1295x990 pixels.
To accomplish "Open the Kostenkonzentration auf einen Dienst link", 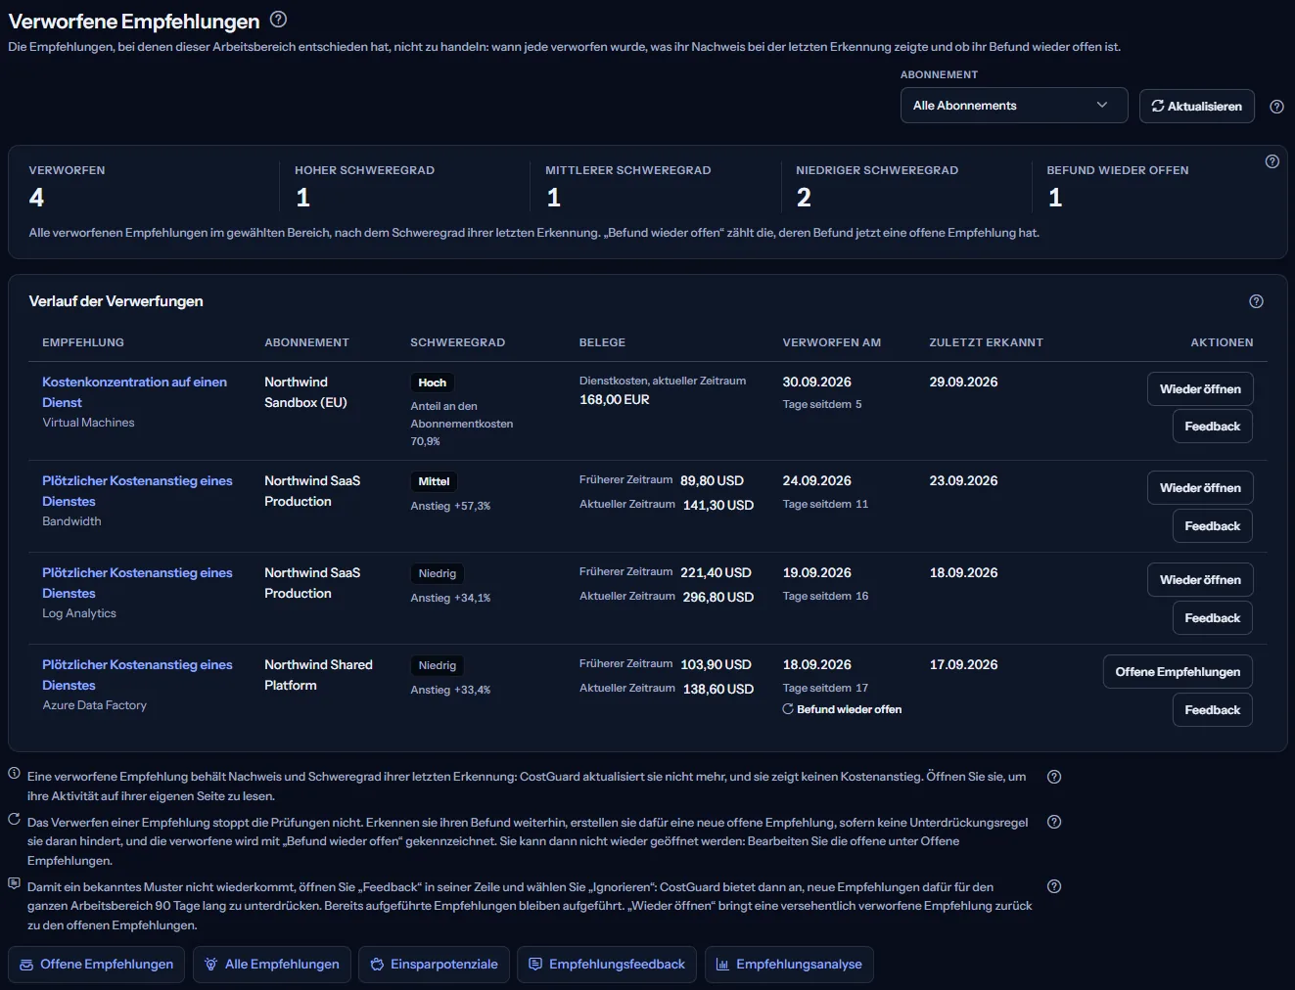I will coord(134,392).
